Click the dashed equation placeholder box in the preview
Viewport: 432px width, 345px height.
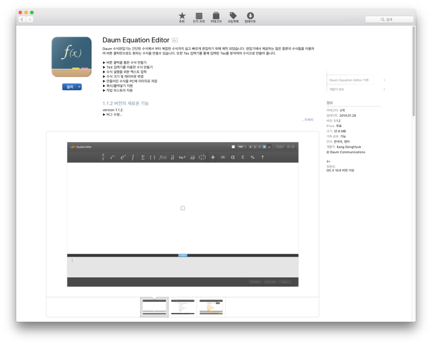point(183,208)
